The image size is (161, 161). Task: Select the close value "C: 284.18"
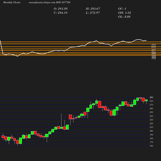(61, 13)
